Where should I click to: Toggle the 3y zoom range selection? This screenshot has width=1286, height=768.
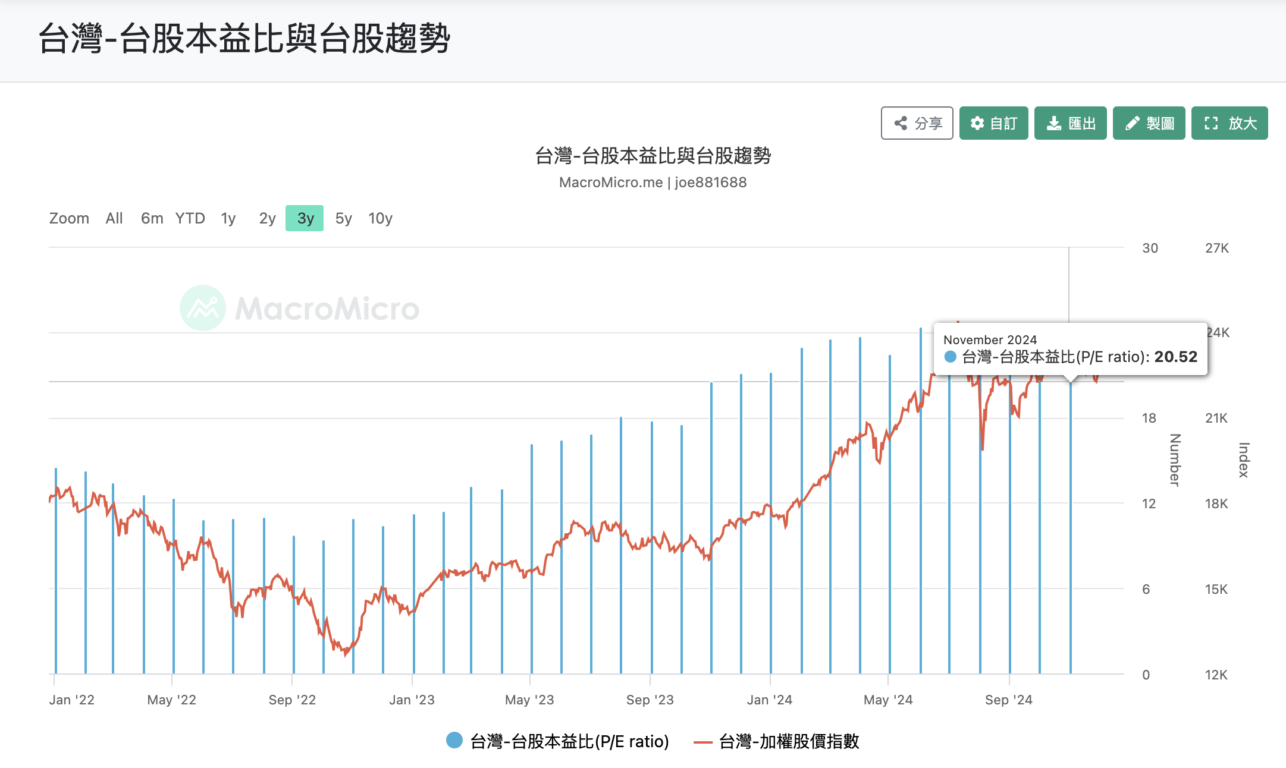[x=304, y=218]
